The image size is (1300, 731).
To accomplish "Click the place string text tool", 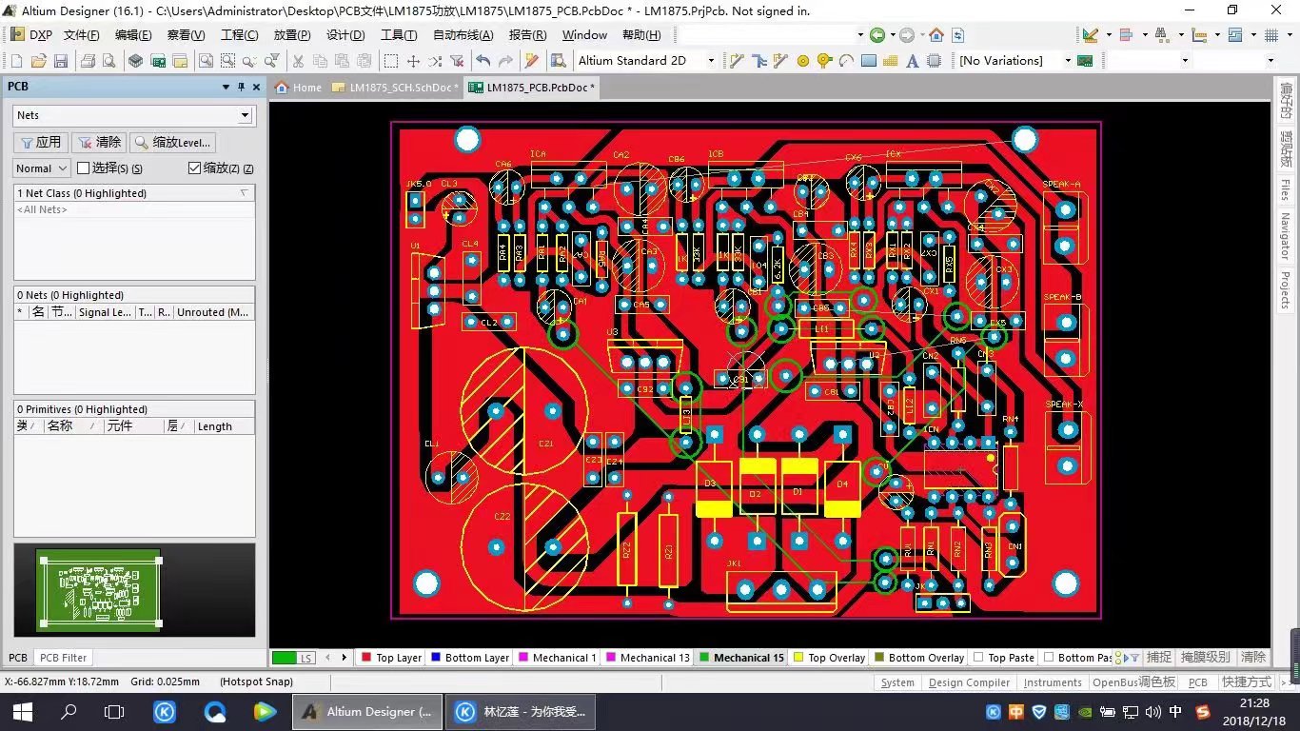I will click(x=912, y=61).
